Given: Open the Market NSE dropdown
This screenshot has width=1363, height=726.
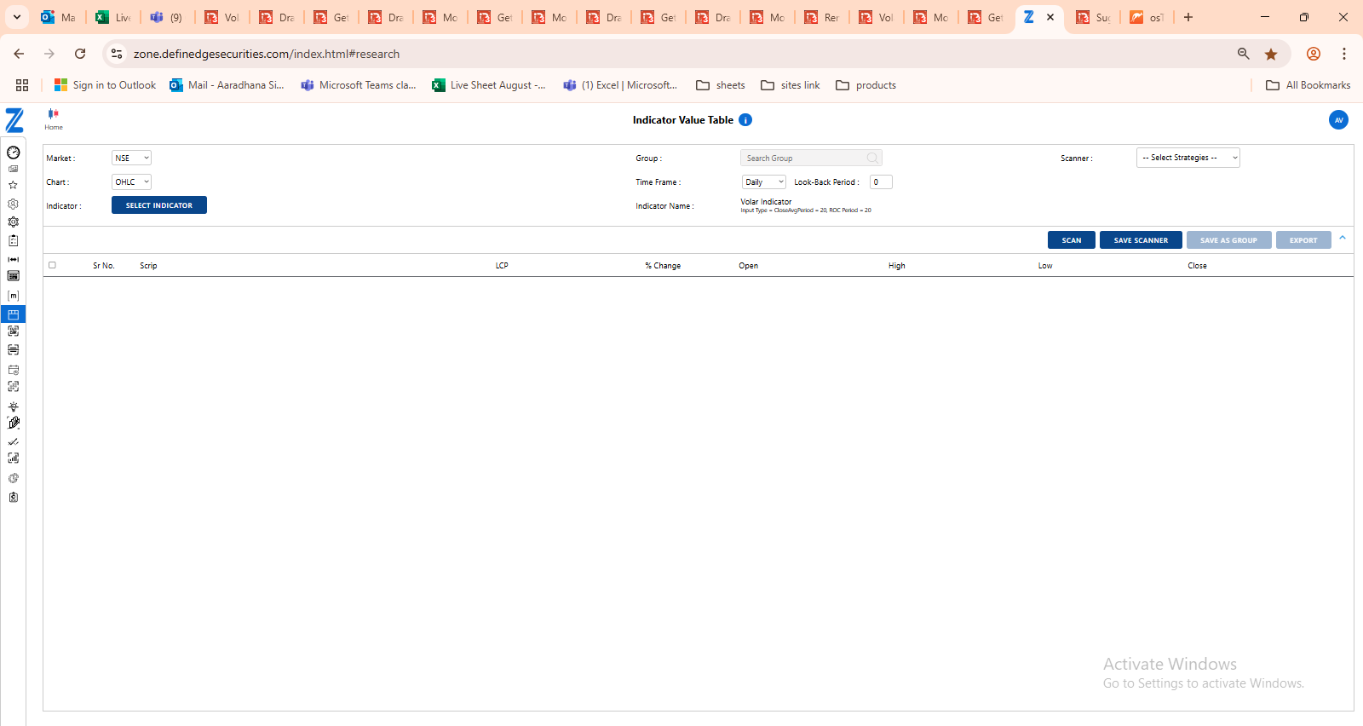Looking at the screenshot, I should click(x=131, y=158).
